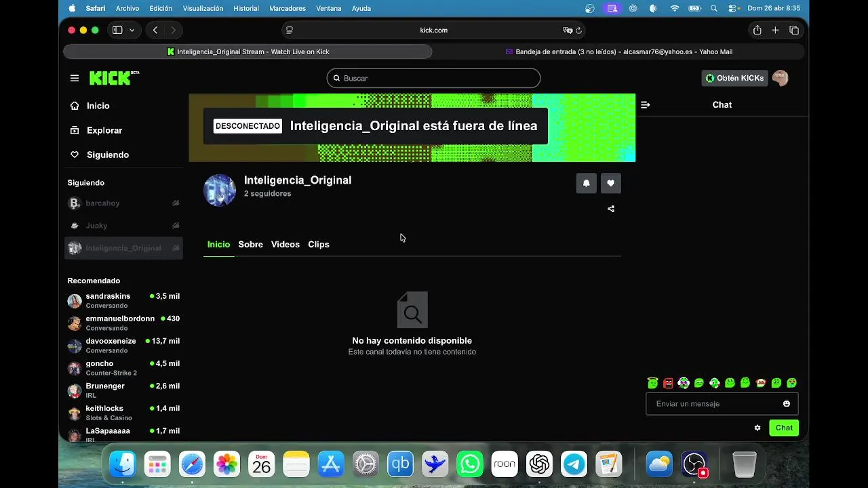Image resolution: width=868 pixels, height=488 pixels.
Task: Open the Kick hamburger sidebar menu
Action: pyautogui.click(x=75, y=78)
